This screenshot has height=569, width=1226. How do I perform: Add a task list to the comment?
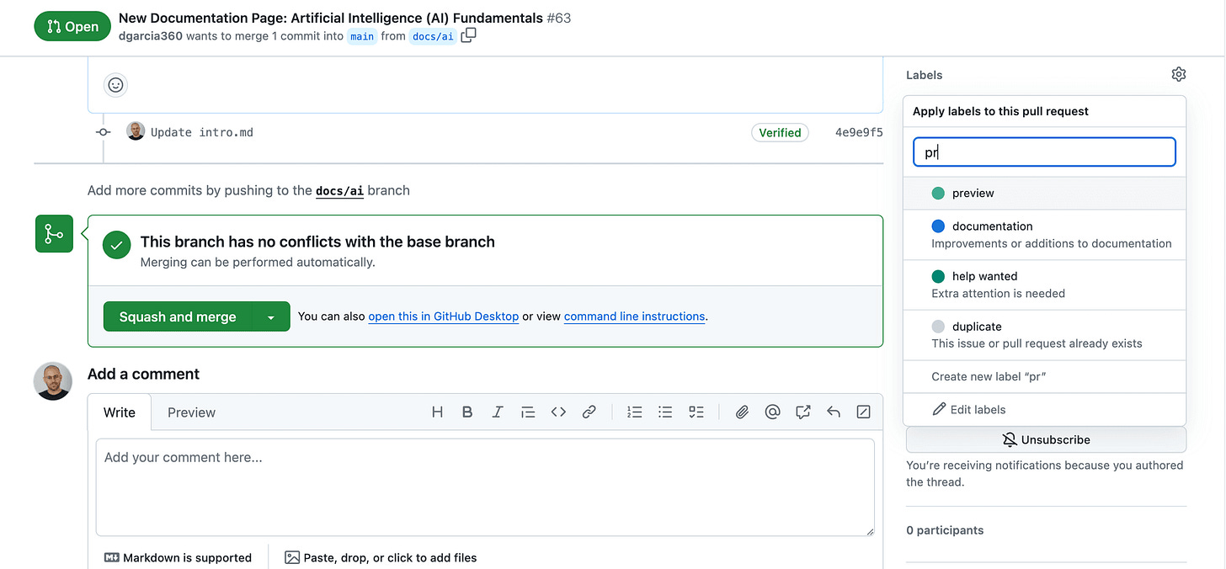coord(696,412)
